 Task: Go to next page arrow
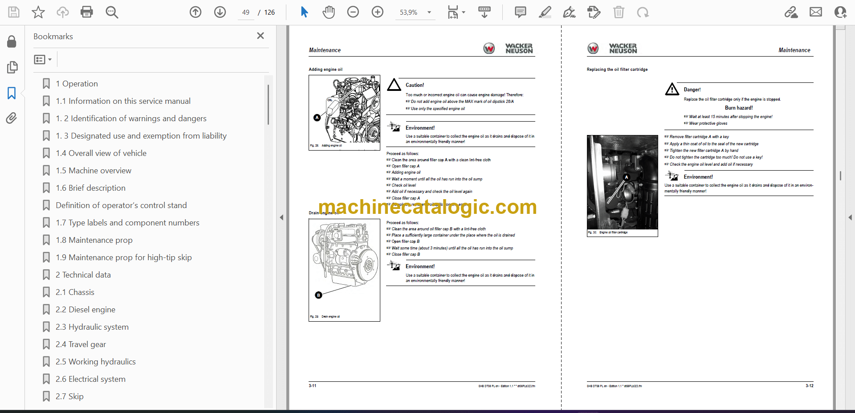pyautogui.click(x=220, y=12)
